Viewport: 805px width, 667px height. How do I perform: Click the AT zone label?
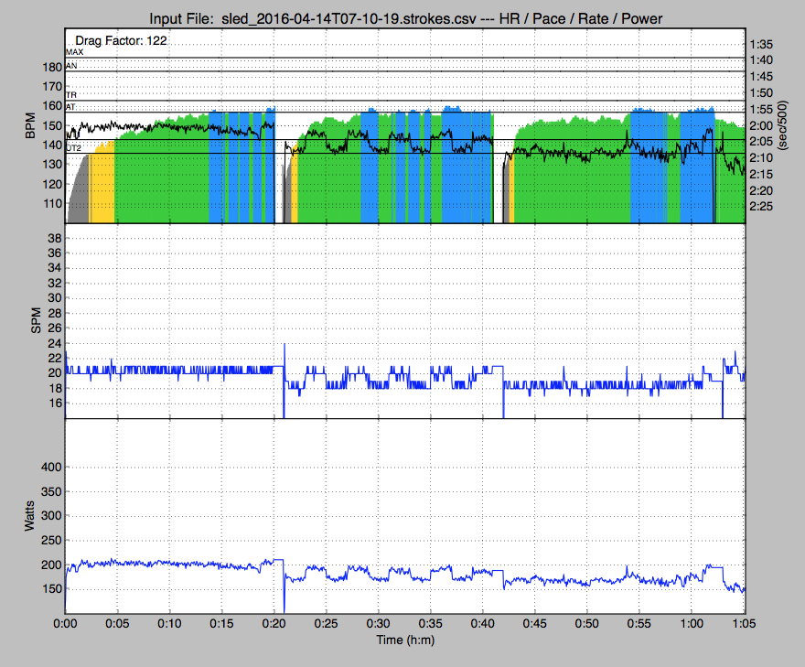point(72,107)
